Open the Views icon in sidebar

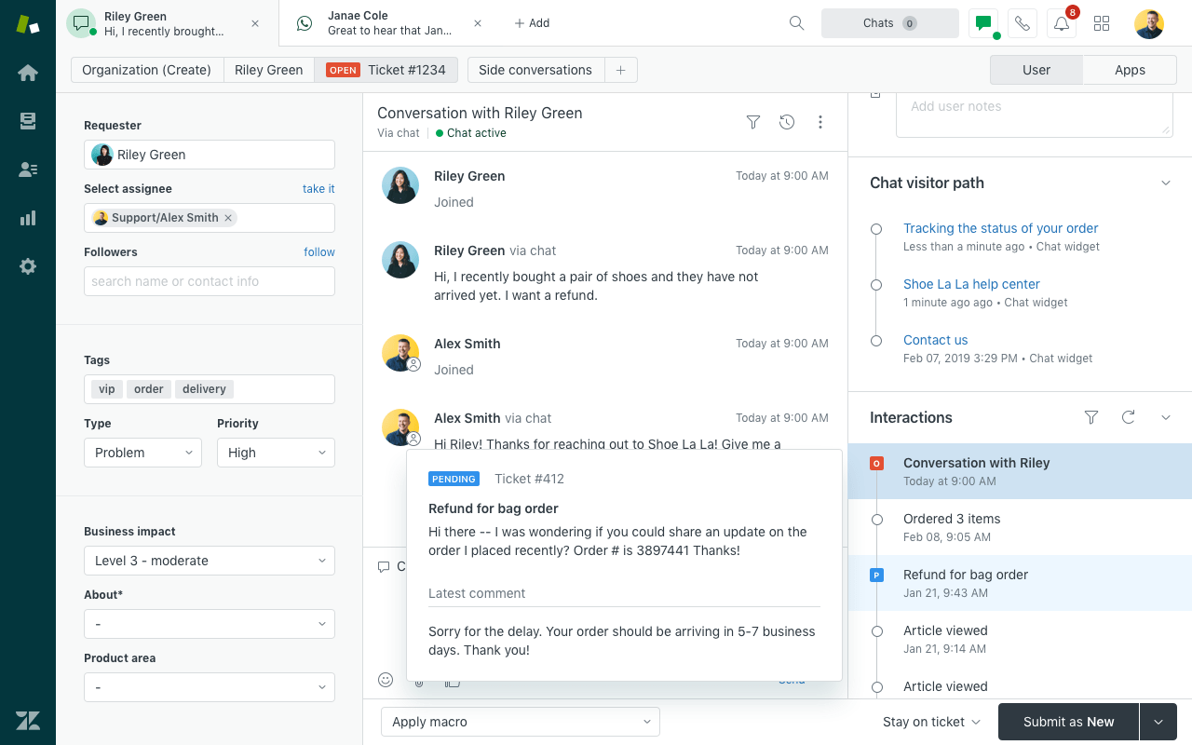point(28,121)
